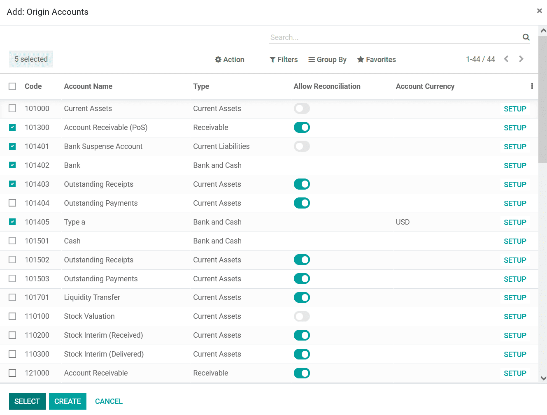Click 101503 Outstanding Payments account name
The image size is (547, 415).
tap(101, 279)
